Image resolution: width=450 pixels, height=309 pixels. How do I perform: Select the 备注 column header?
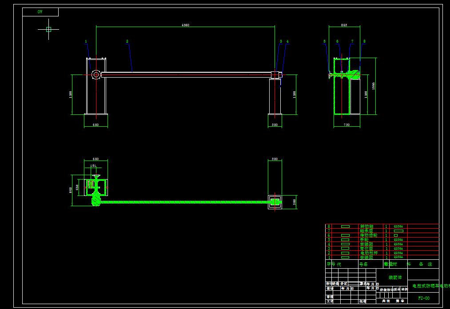[426, 264]
